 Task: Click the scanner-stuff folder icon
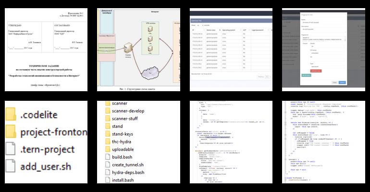(x=108, y=119)
